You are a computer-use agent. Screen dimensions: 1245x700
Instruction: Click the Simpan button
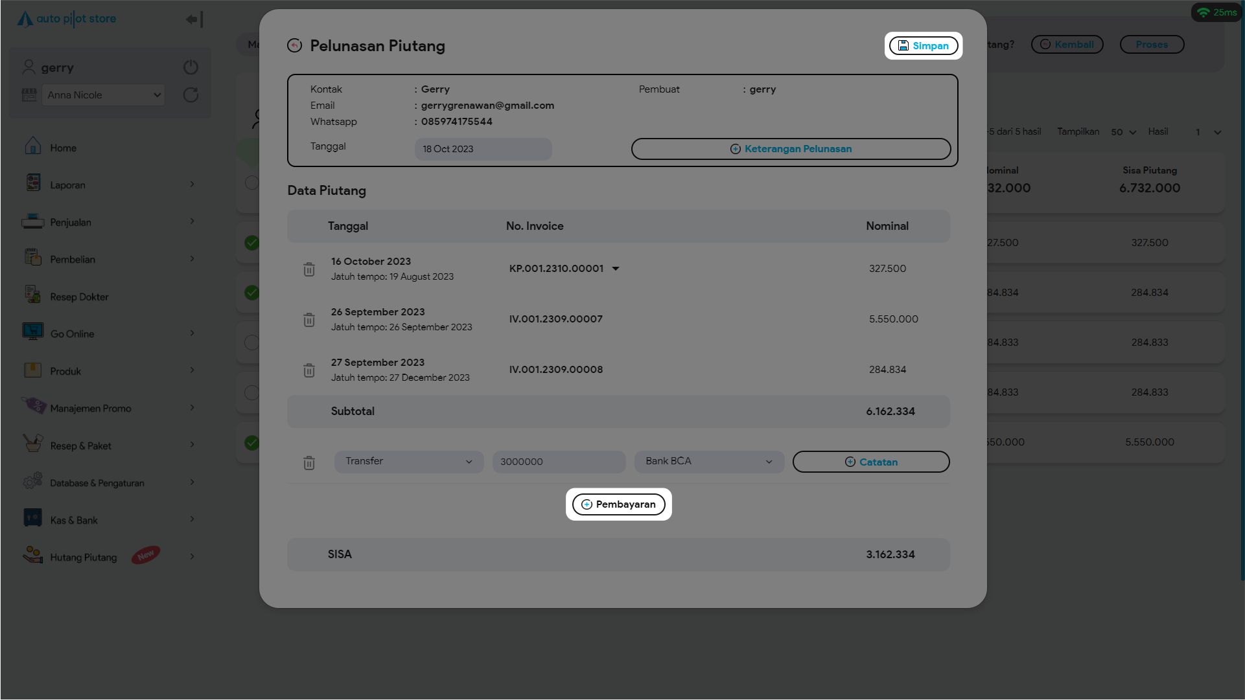[923, 46]
